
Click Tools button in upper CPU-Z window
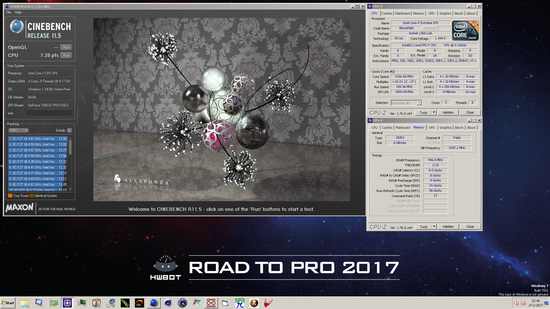423,112
